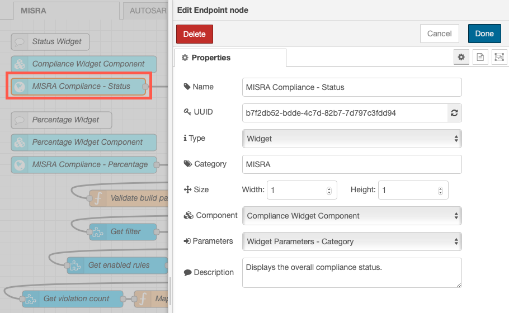The width and height of the screenshot is (509, 313).
Task: Click the Get filter node
Action: tap(123, 231)
